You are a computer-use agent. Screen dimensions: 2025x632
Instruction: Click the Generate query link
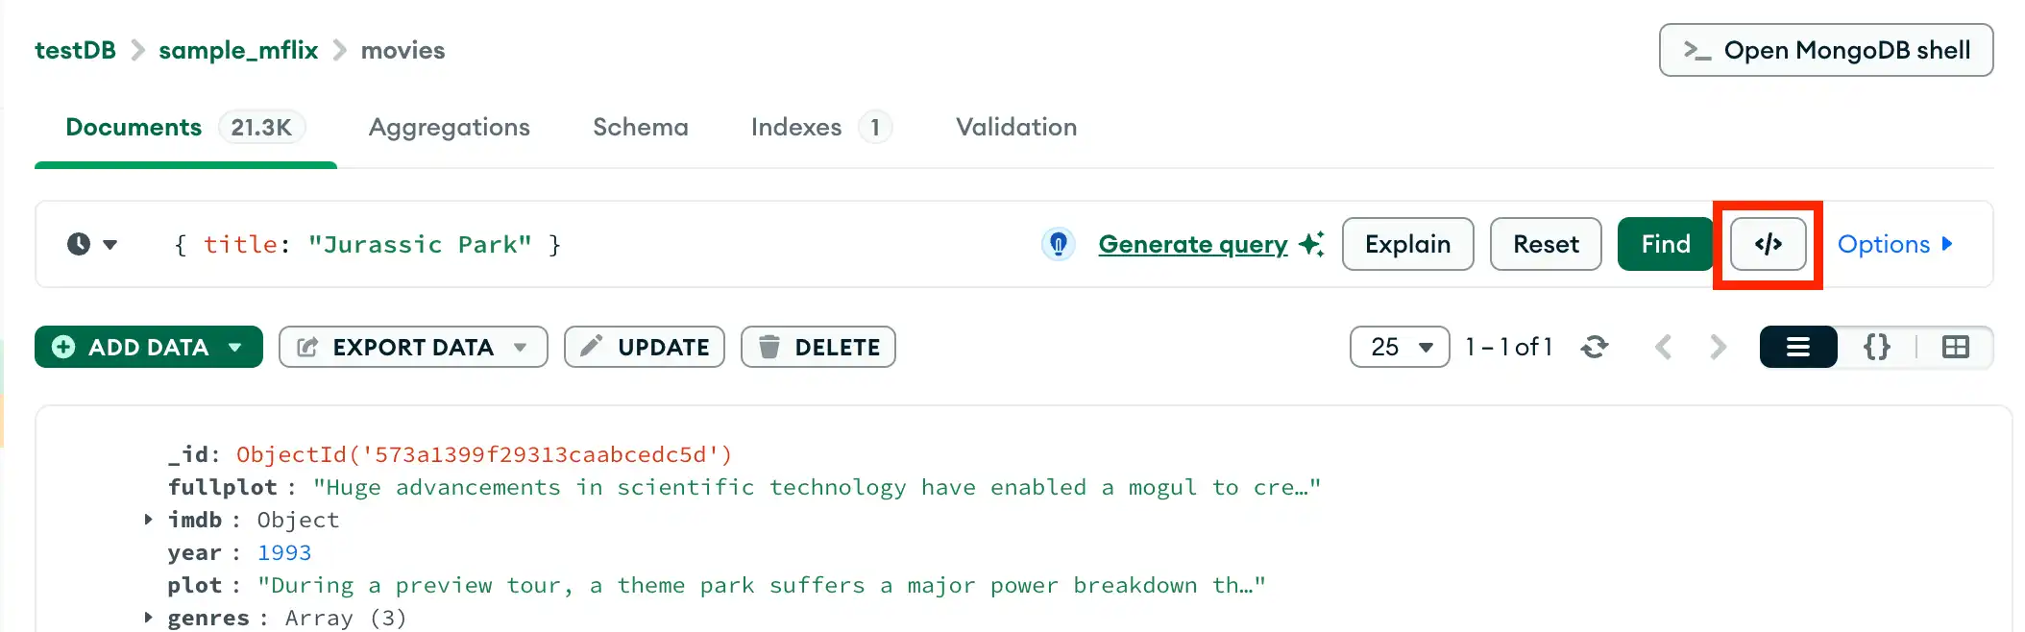click(x=1193, y=244)
